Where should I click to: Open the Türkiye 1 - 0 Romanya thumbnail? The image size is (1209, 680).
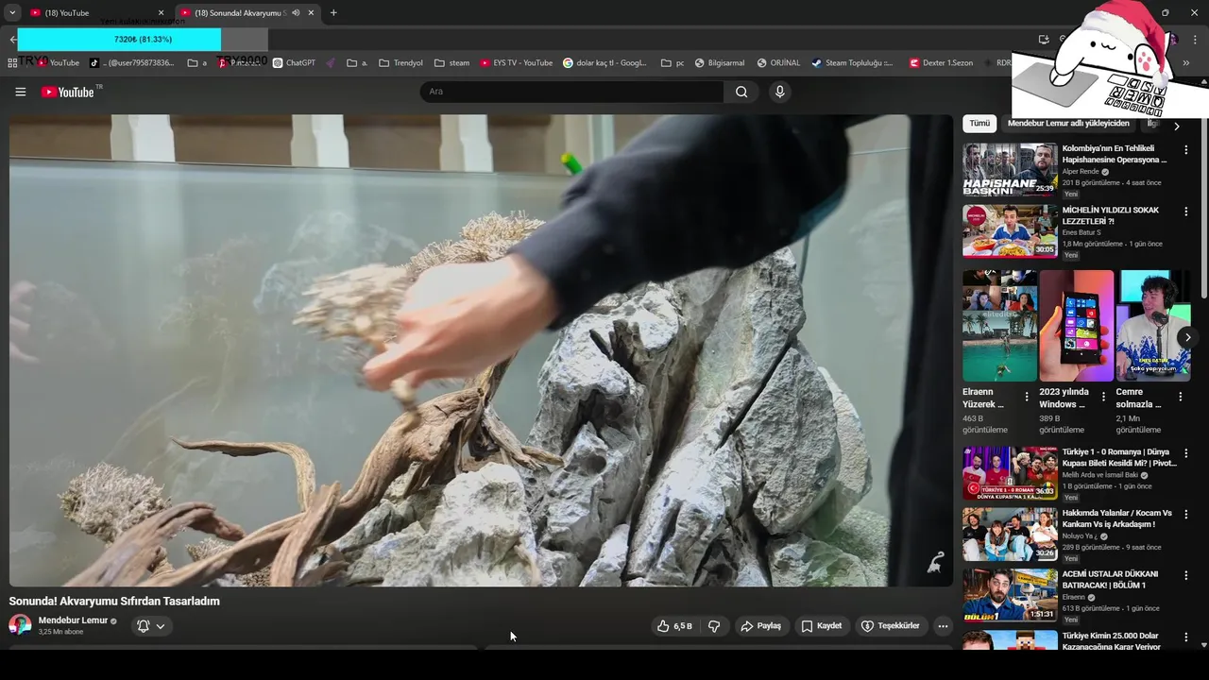tap(1010, 472)
